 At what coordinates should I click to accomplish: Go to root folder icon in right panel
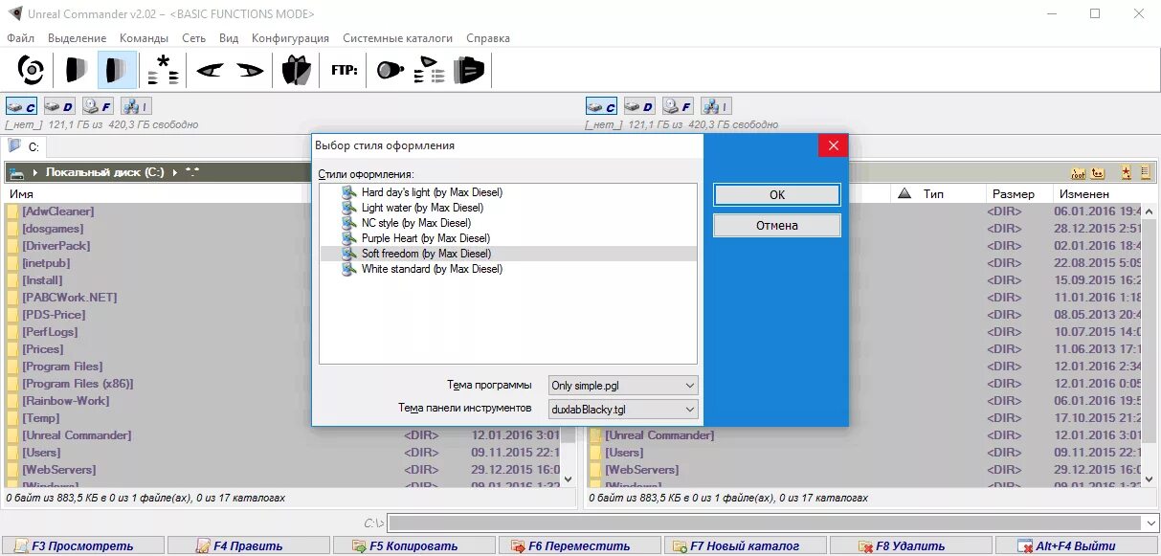[1079, 172]
